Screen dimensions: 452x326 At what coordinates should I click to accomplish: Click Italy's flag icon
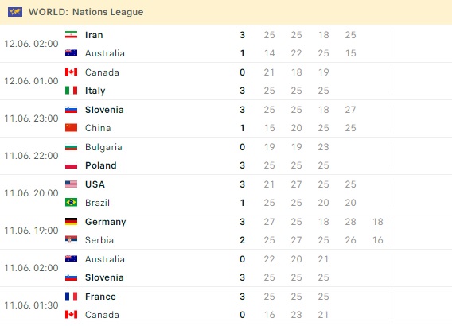click(x=71, y=91)
